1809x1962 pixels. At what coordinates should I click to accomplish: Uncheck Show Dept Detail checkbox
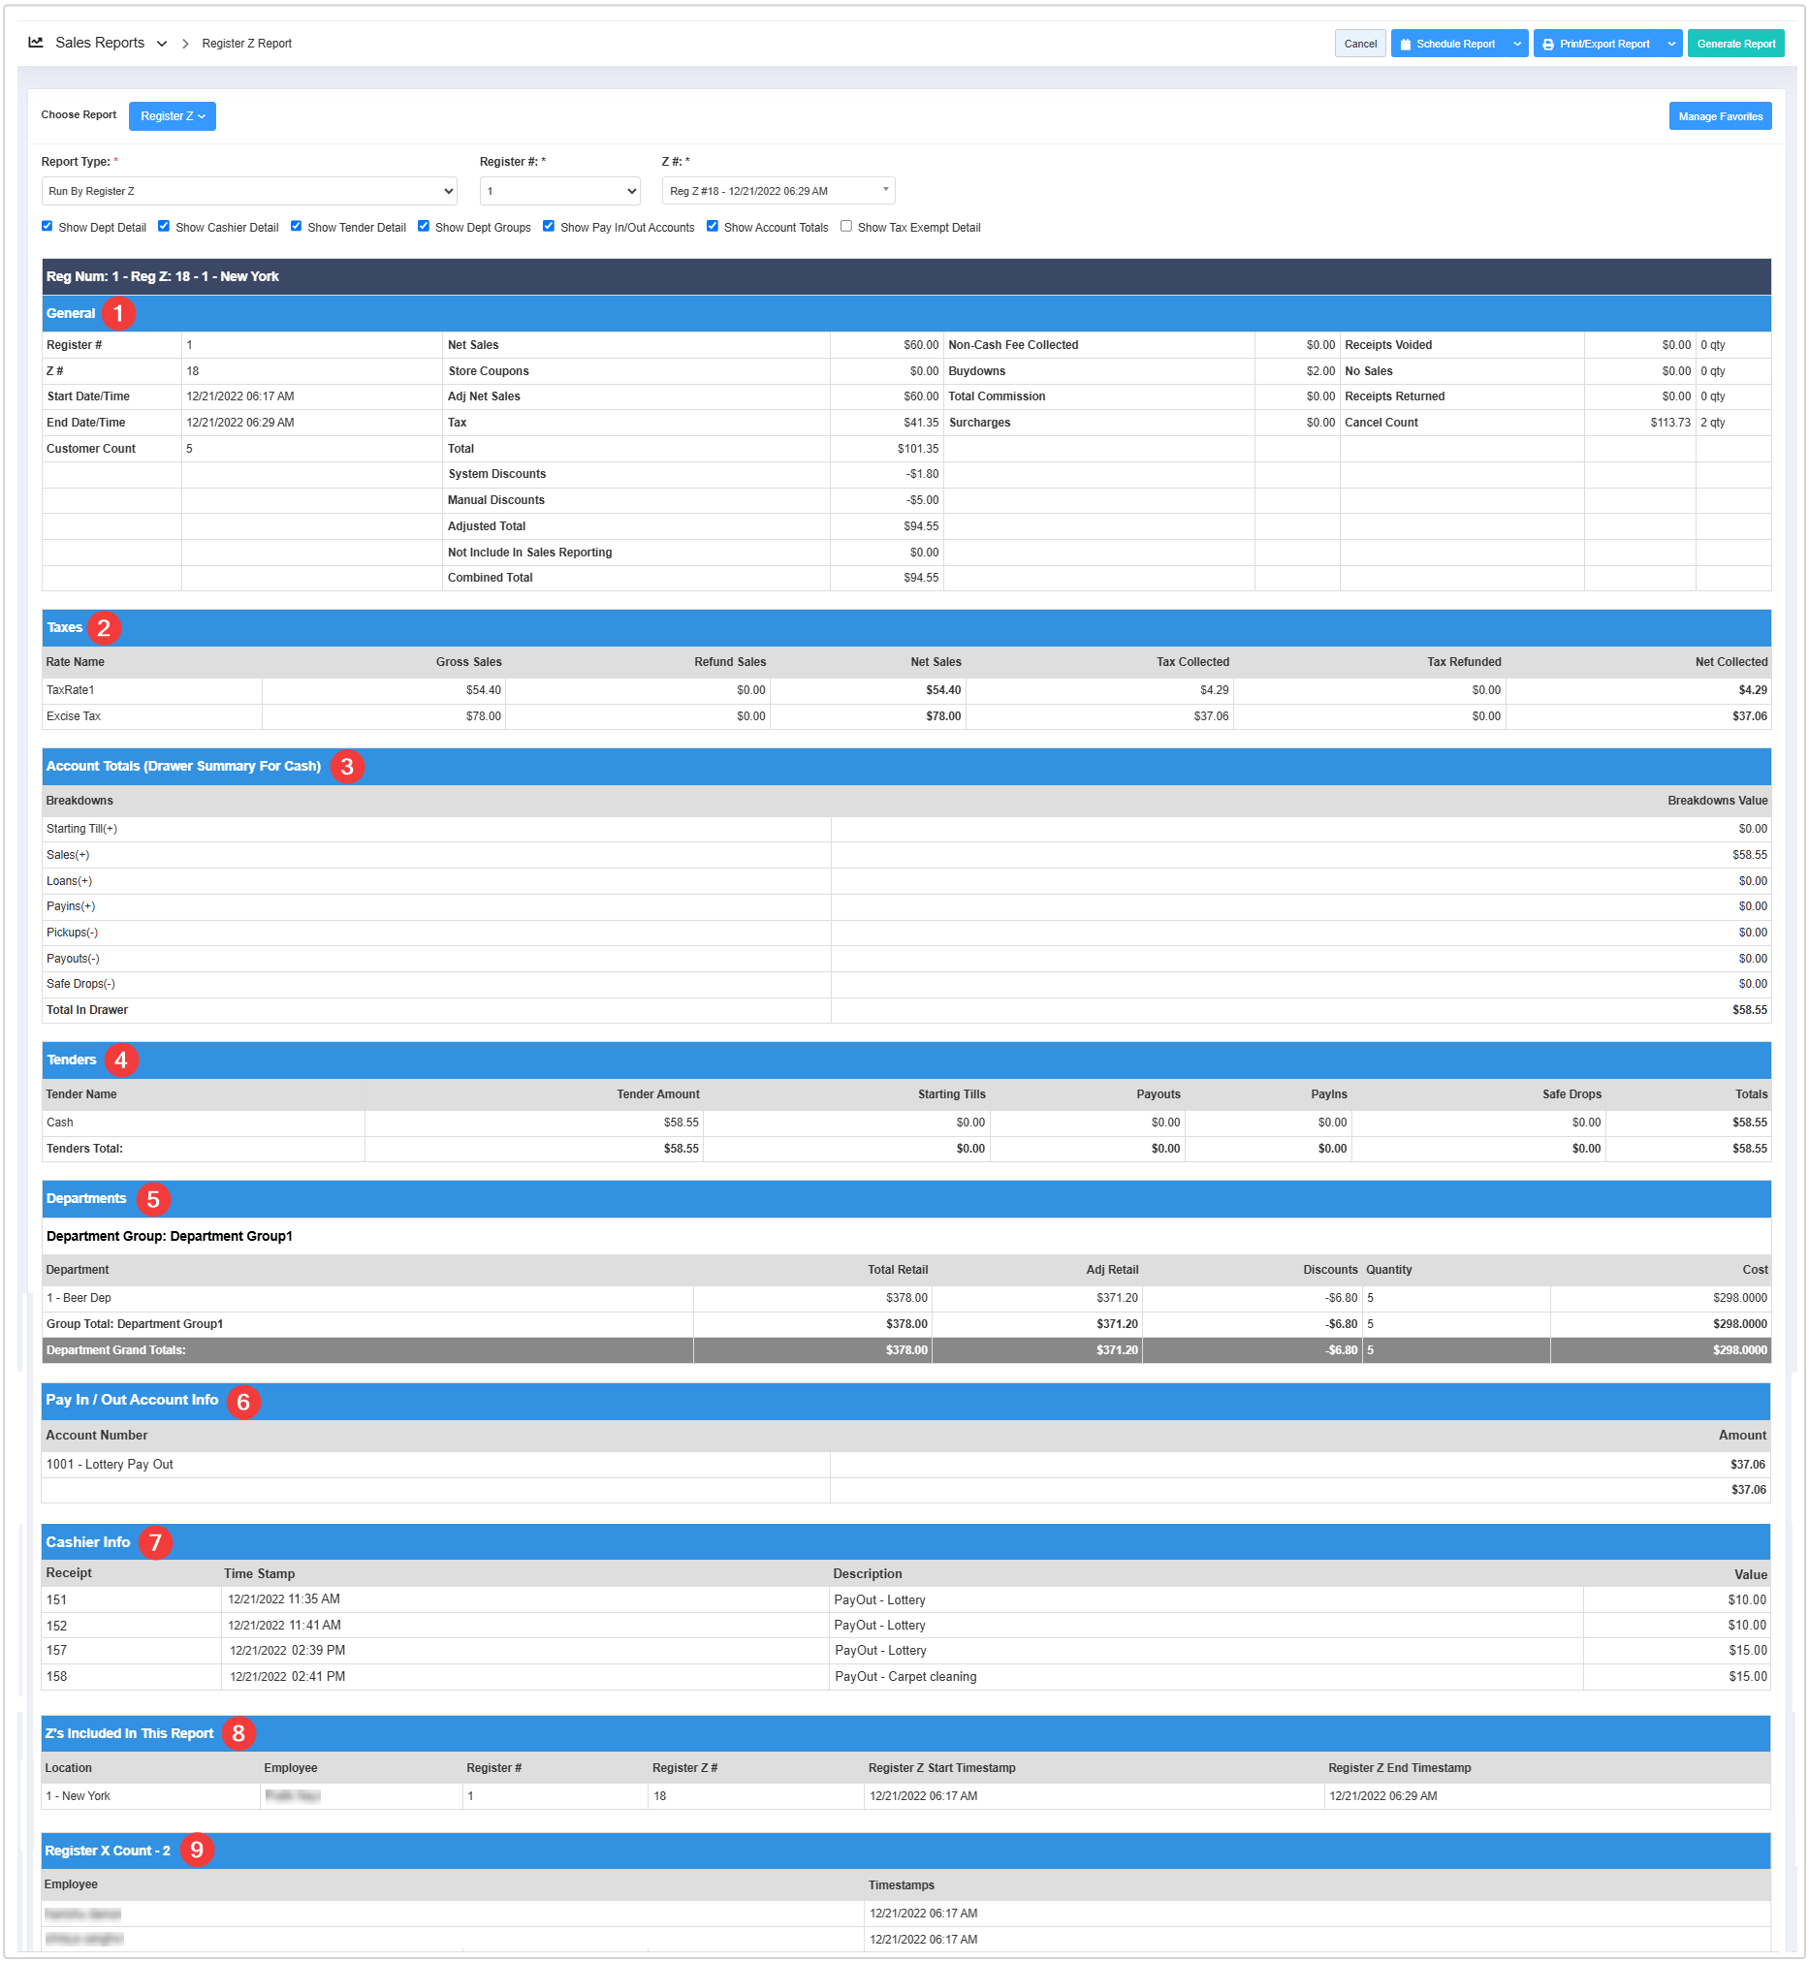tap(47, 226)
